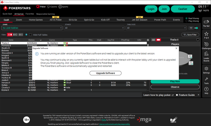The height and width of the screenshot is (126, 211).
Task: Open the Zoom tab
Action: coord(19,20)
